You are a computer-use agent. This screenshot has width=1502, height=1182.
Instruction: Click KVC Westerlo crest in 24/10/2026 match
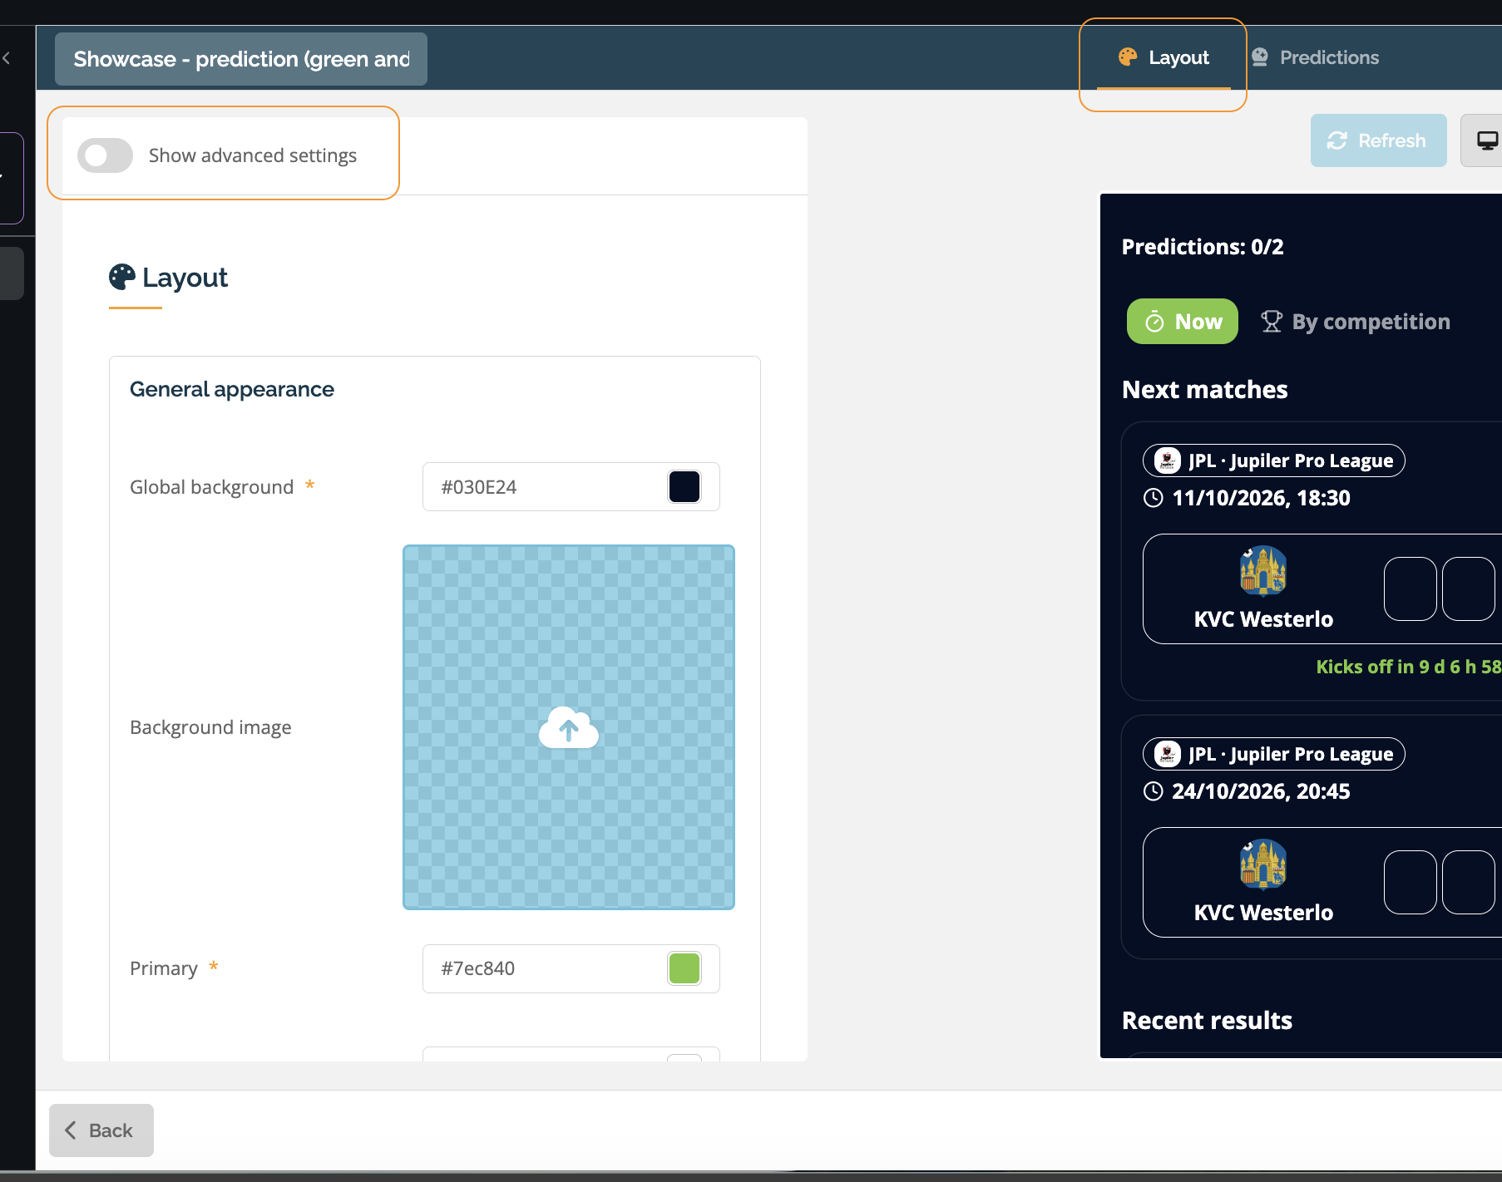pos(1263,864)
